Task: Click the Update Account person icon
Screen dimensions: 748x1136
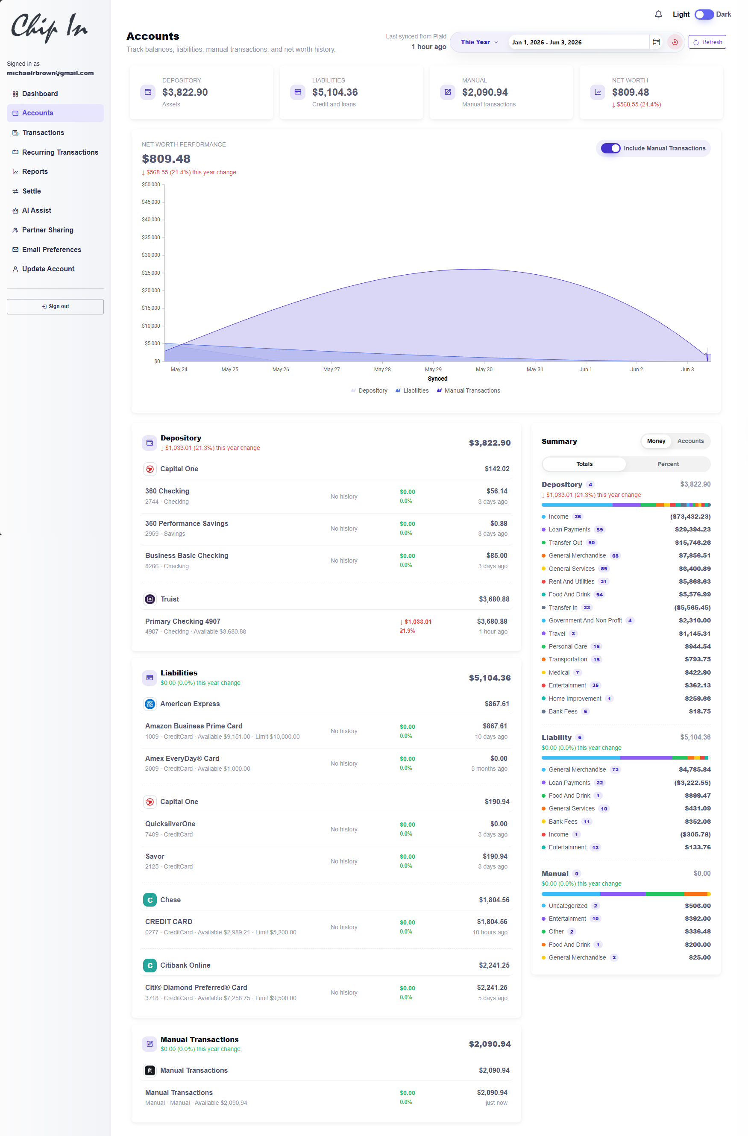Action: click(15, 269)
